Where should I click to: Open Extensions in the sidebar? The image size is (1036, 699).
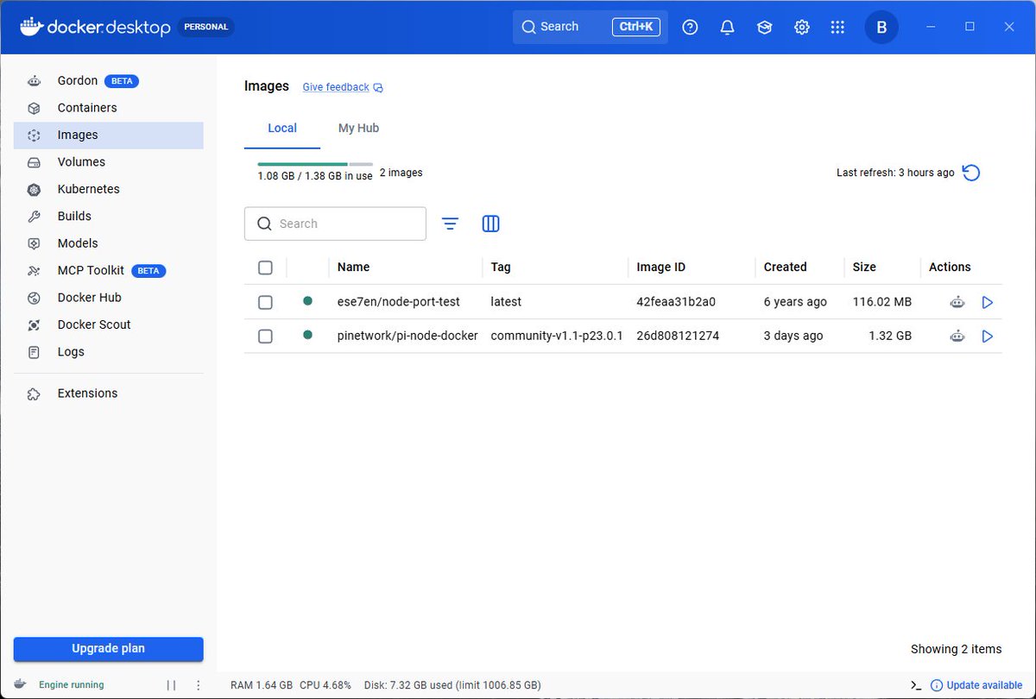point(109,394)
